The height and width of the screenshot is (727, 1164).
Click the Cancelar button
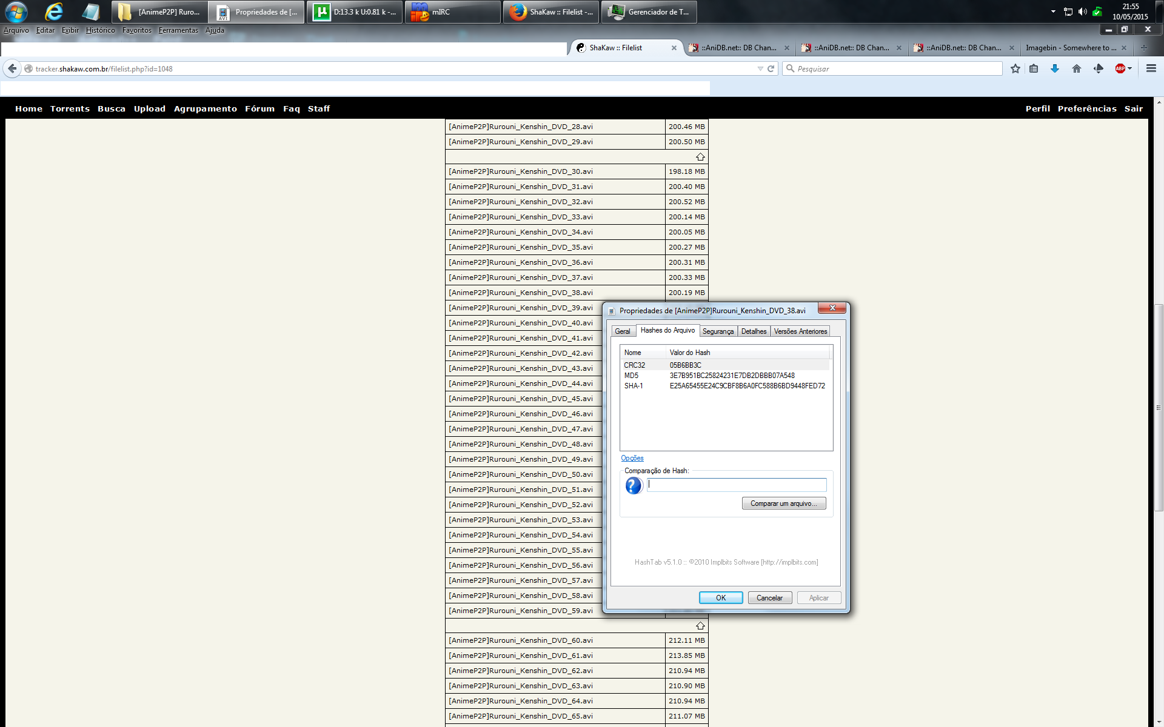point(770,598)
